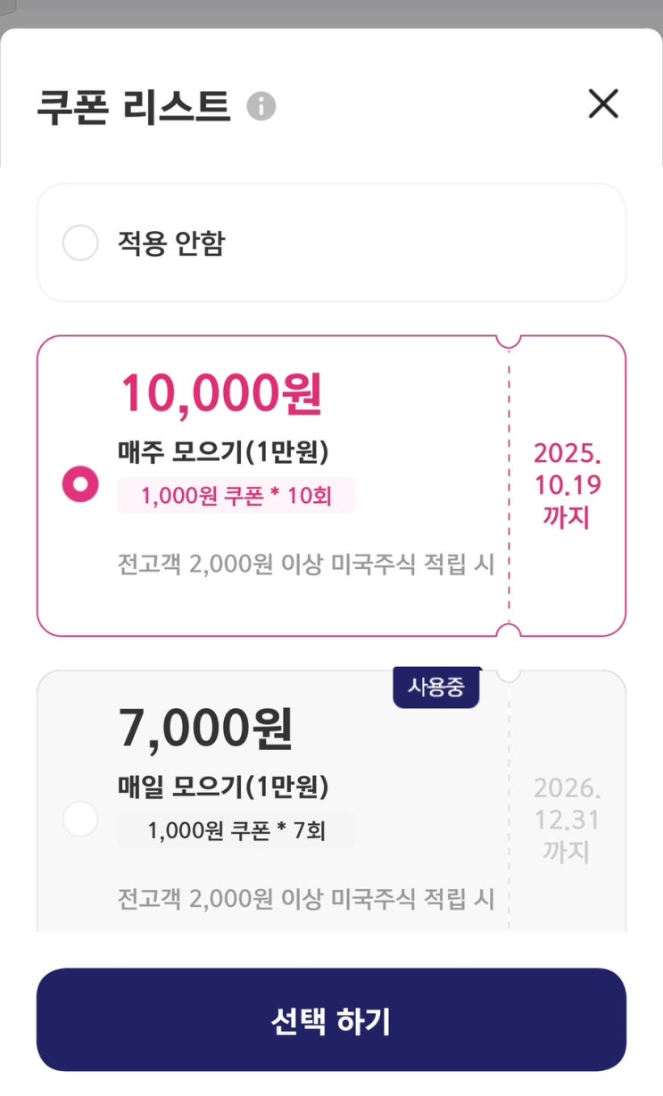This screenshot has width=663, height=1096.
Task: Tap the 1,000원 쿠폰 * 10회 tag
Action: pos(236,496)
